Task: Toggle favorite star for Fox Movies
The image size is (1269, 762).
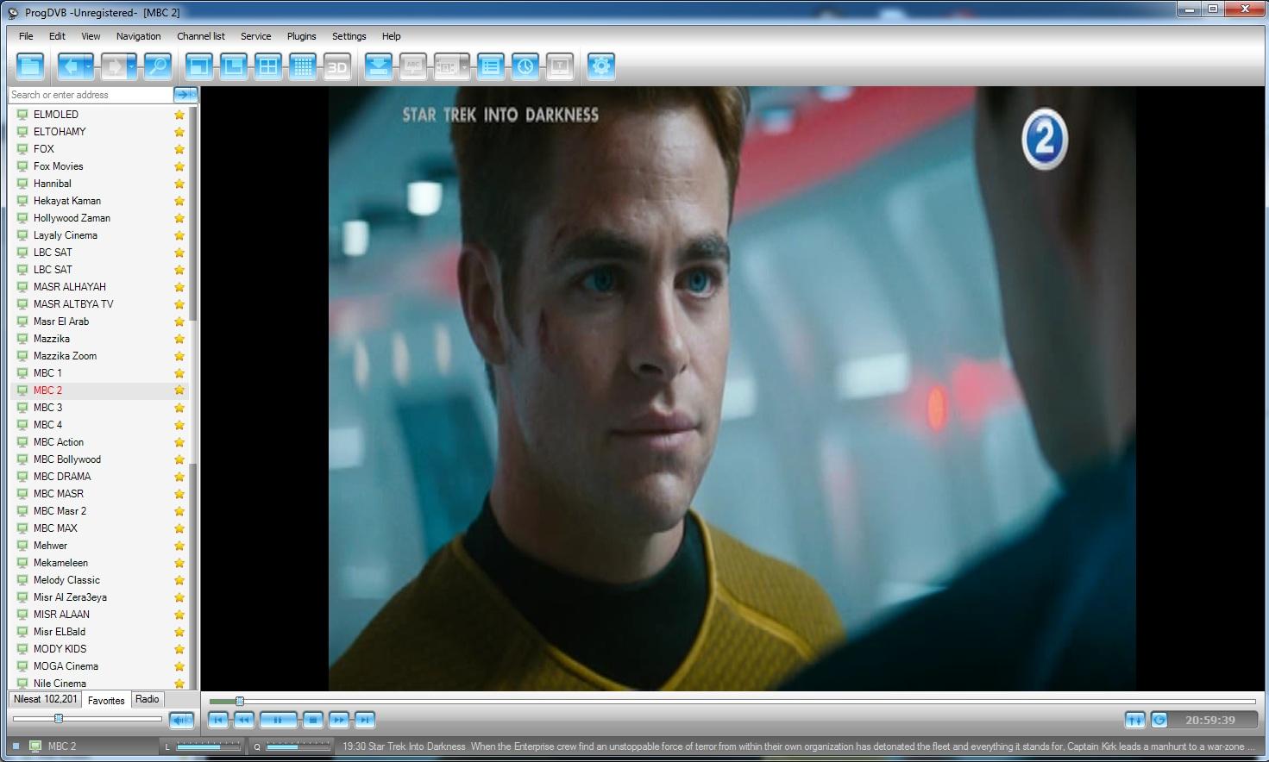Action: tap(179, 166)
